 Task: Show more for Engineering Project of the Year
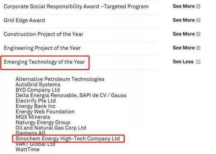pos(183,48)
